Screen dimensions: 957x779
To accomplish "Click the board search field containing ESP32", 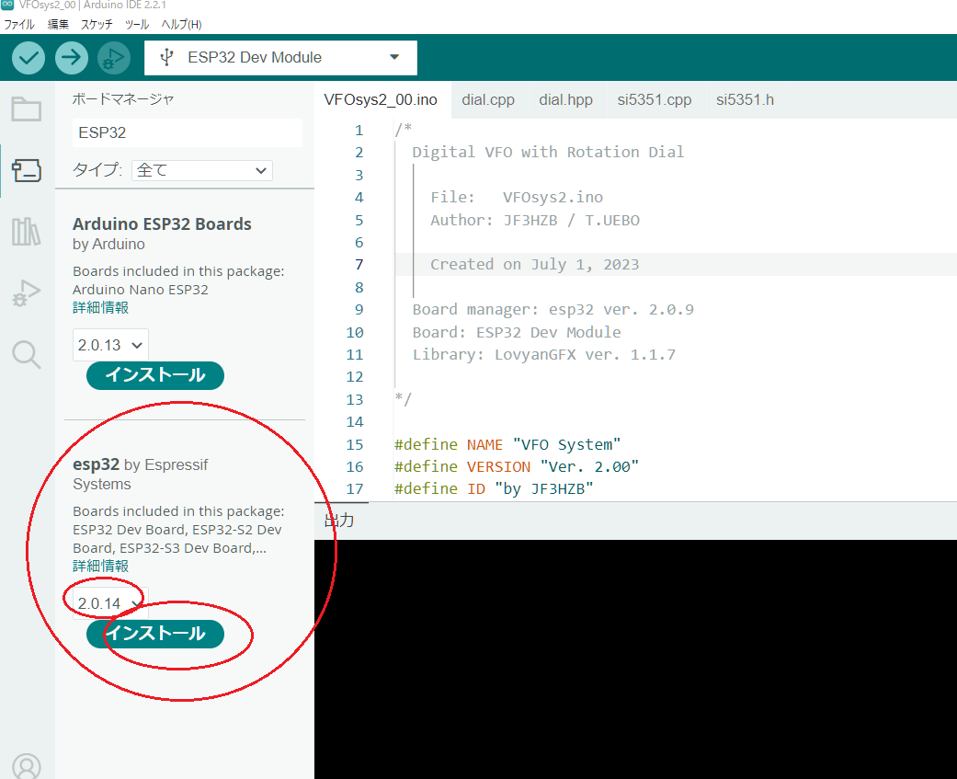I will click(x=187, y=133).
